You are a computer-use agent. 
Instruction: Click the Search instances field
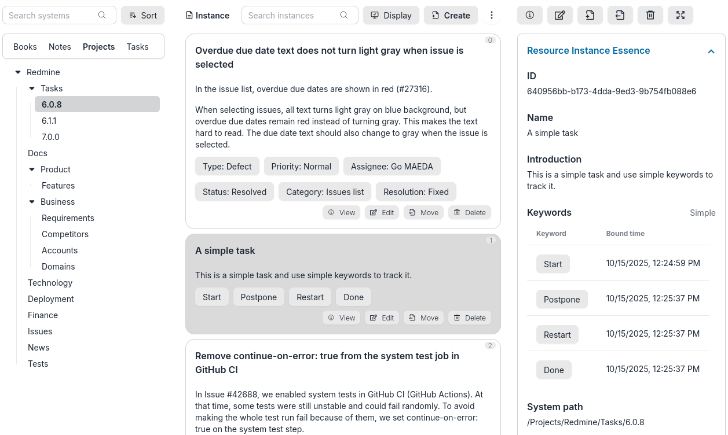click(294, 15)
